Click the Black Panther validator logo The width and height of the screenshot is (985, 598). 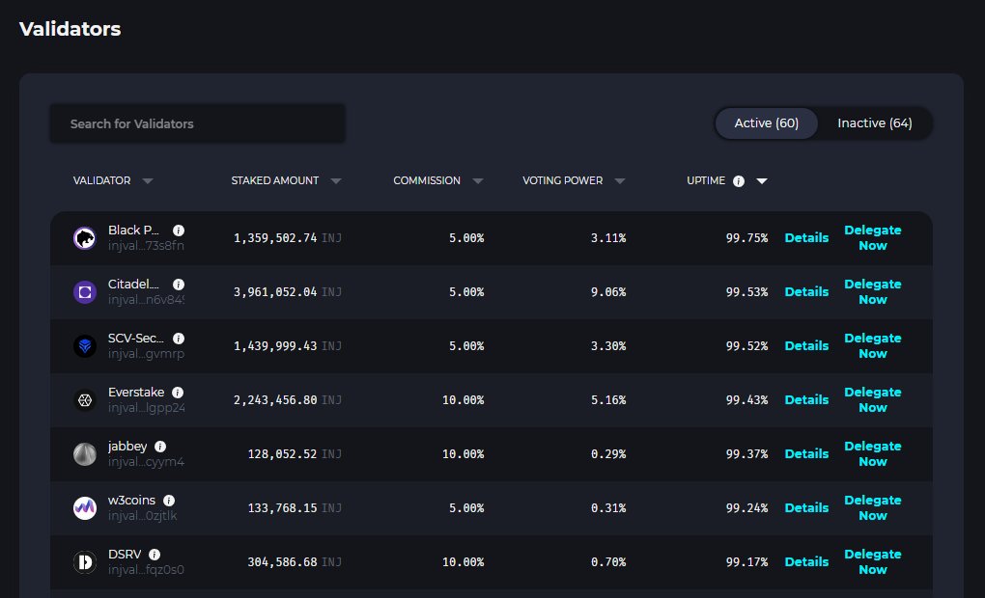(85, 238)
